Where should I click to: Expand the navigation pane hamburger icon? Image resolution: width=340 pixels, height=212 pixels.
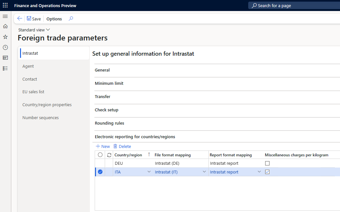point(5,16)
